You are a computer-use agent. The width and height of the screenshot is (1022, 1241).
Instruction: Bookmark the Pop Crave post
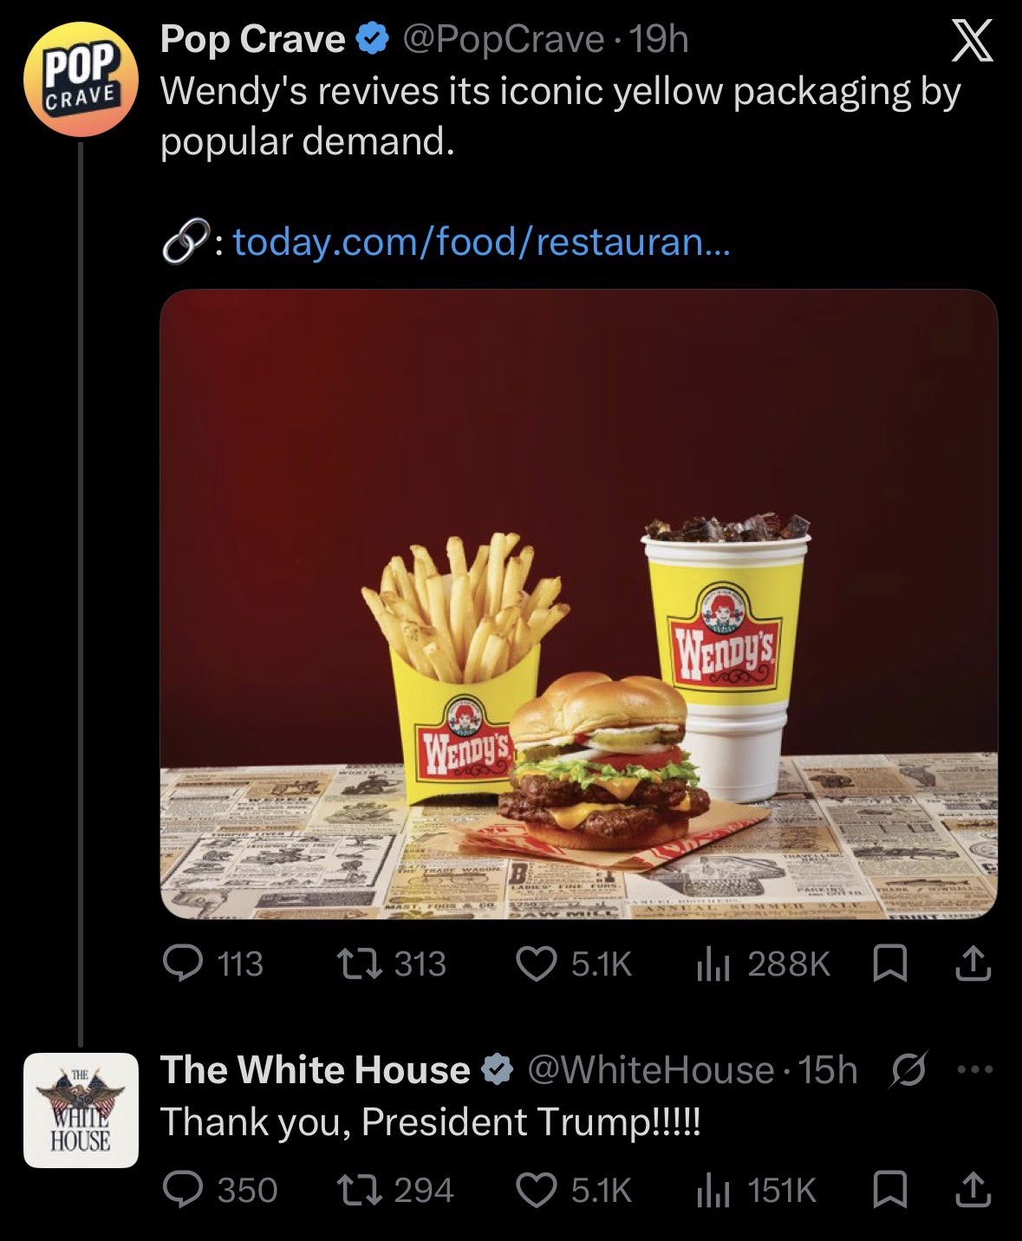tap(889, 963)
